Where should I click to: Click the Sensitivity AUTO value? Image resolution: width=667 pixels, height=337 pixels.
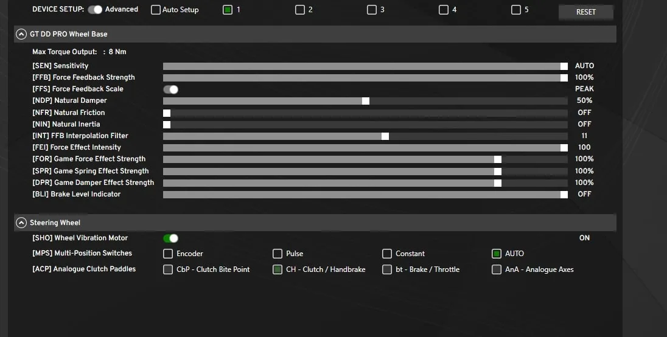(584, 66)
